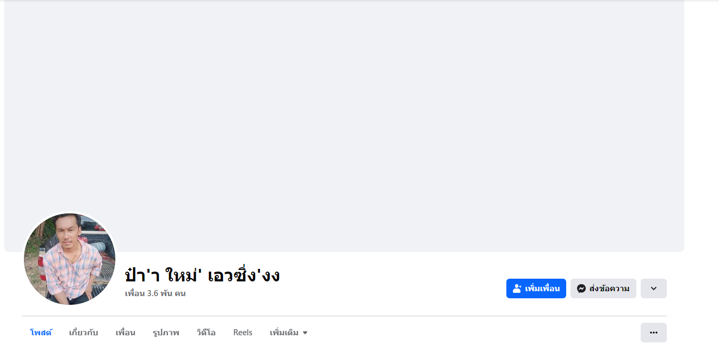Switch to the โพสต์ tab
Image resolution: width=719 pixels, height=344 pixels.
click(x=41, y=333)
